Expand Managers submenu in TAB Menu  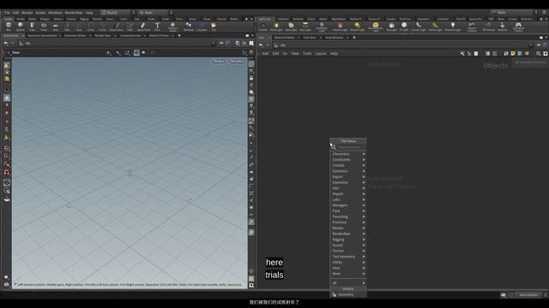348,205
